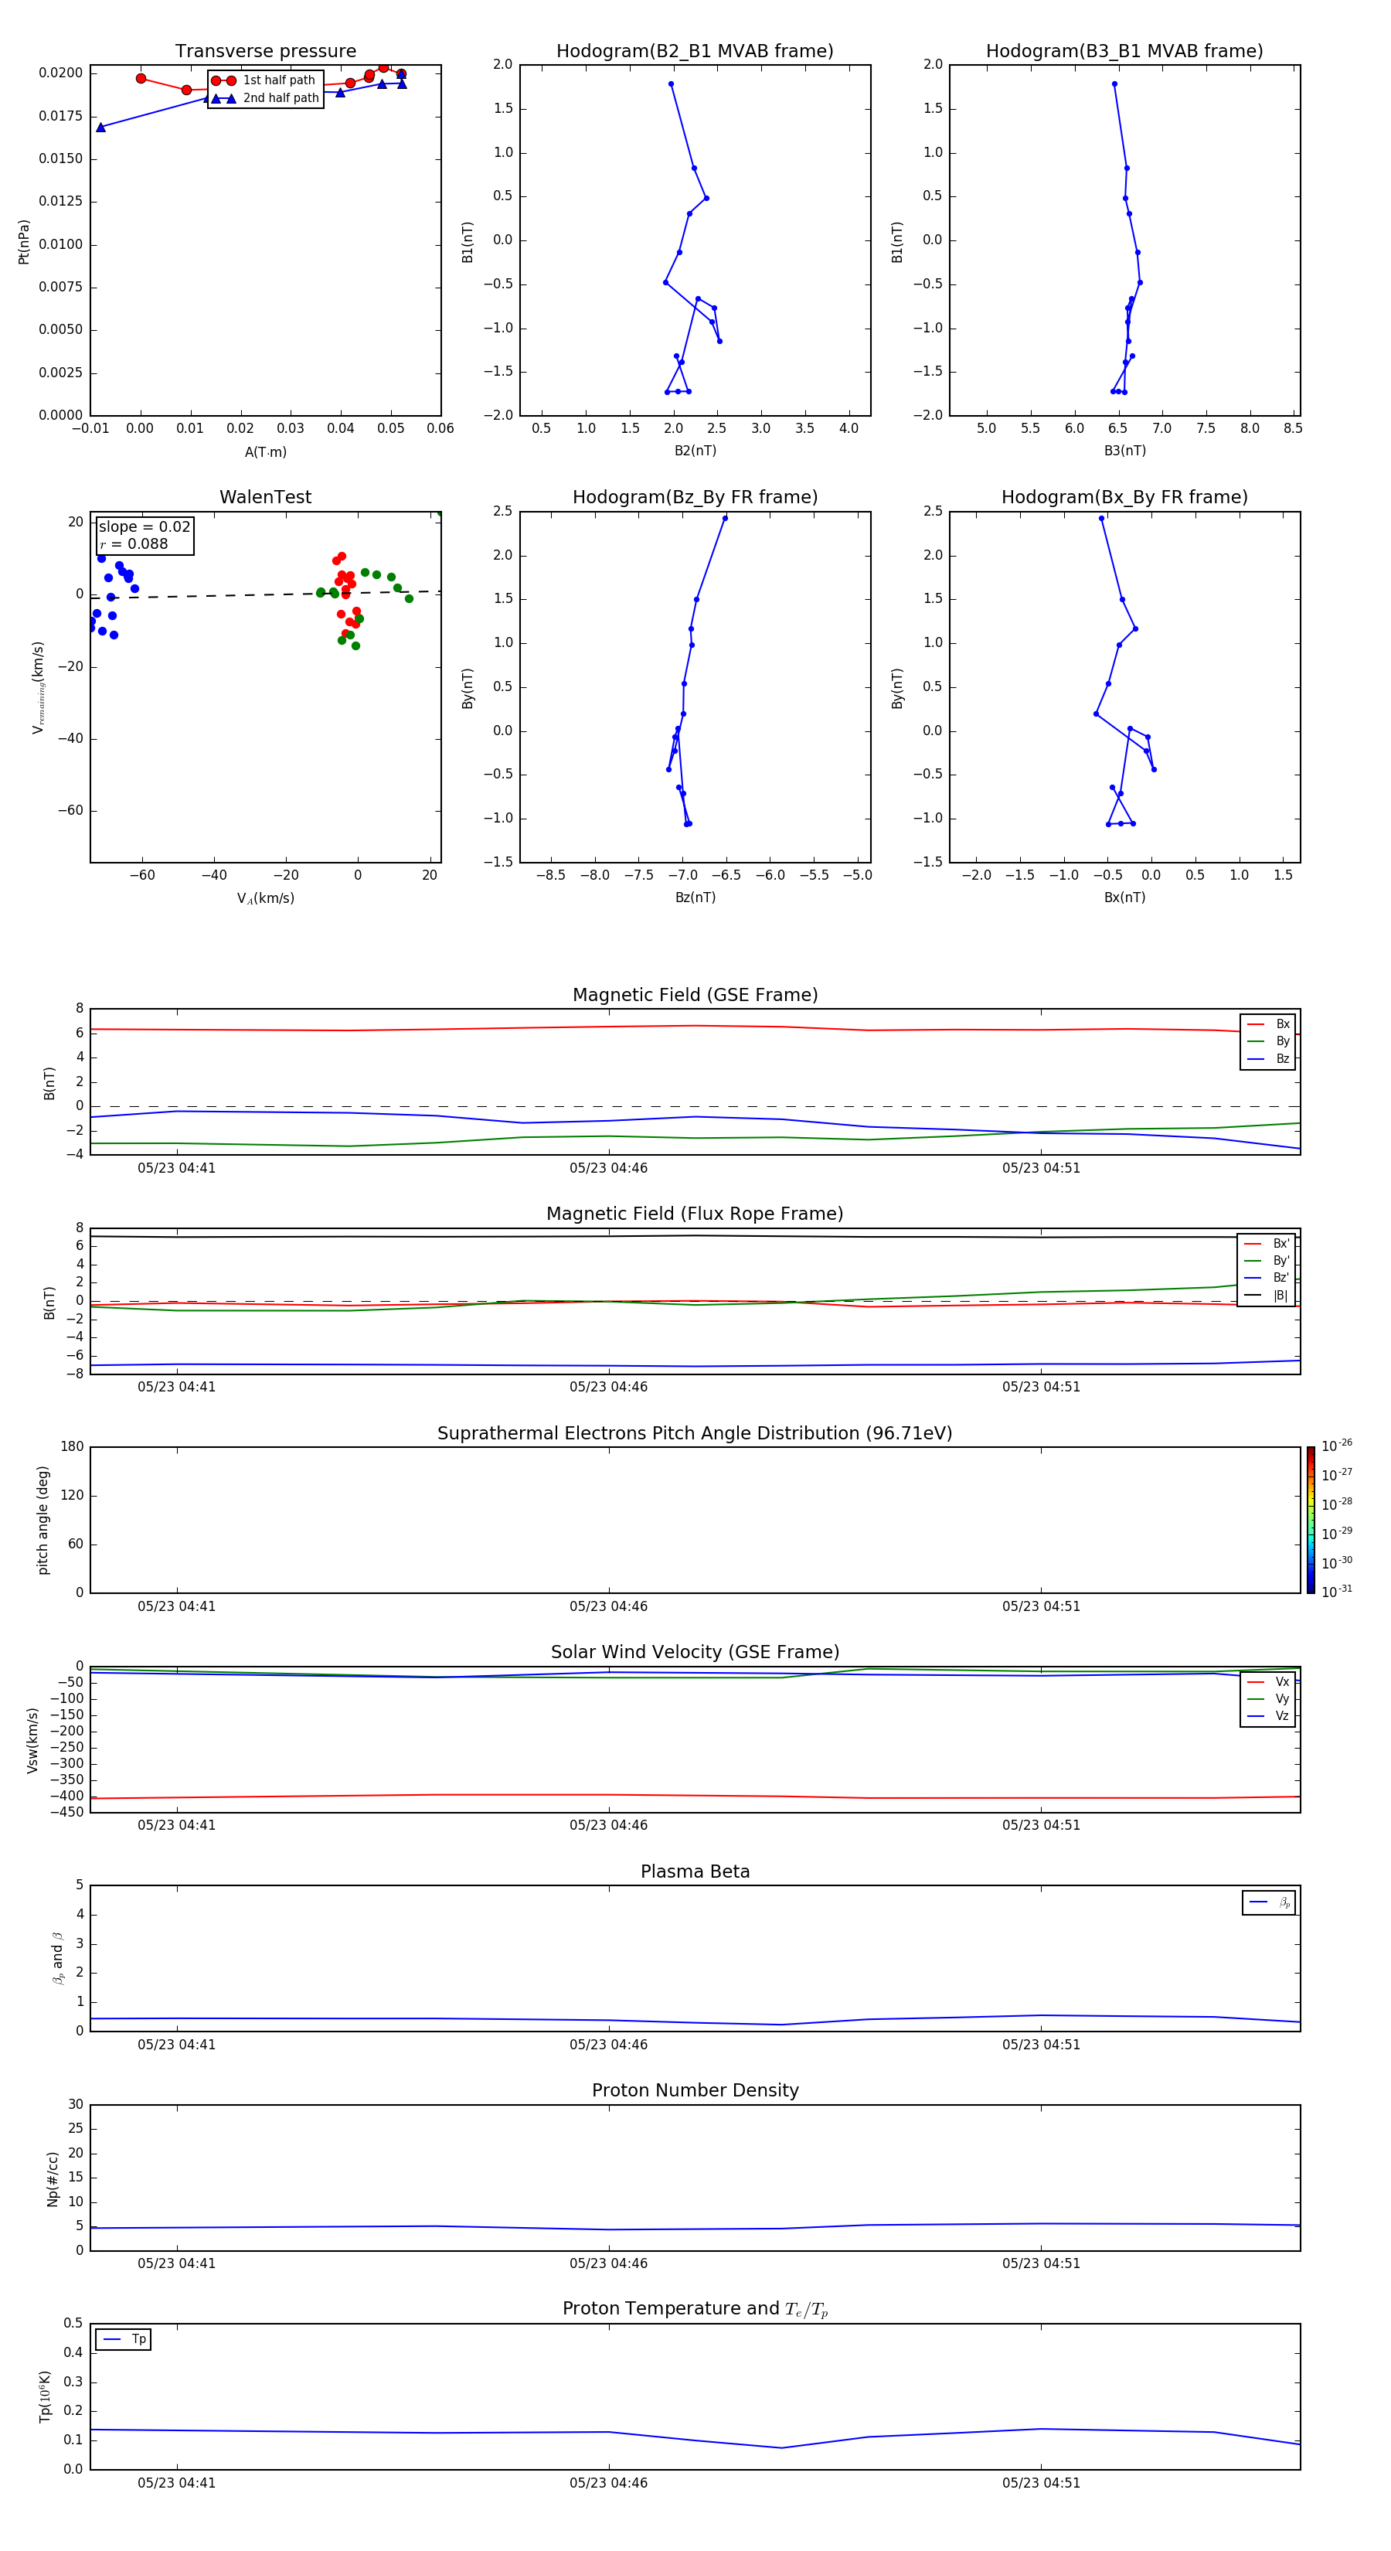Click the colorbar bottom tick label 10^-31
Viewport: 1391px width, 2551px height.
click(x=1337, y=1592)
